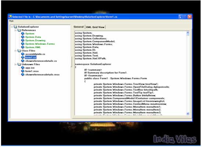This screenshot has height=147, width=202.
Task: Collapse the Class Files node
Action: click(x=15, y=51)
